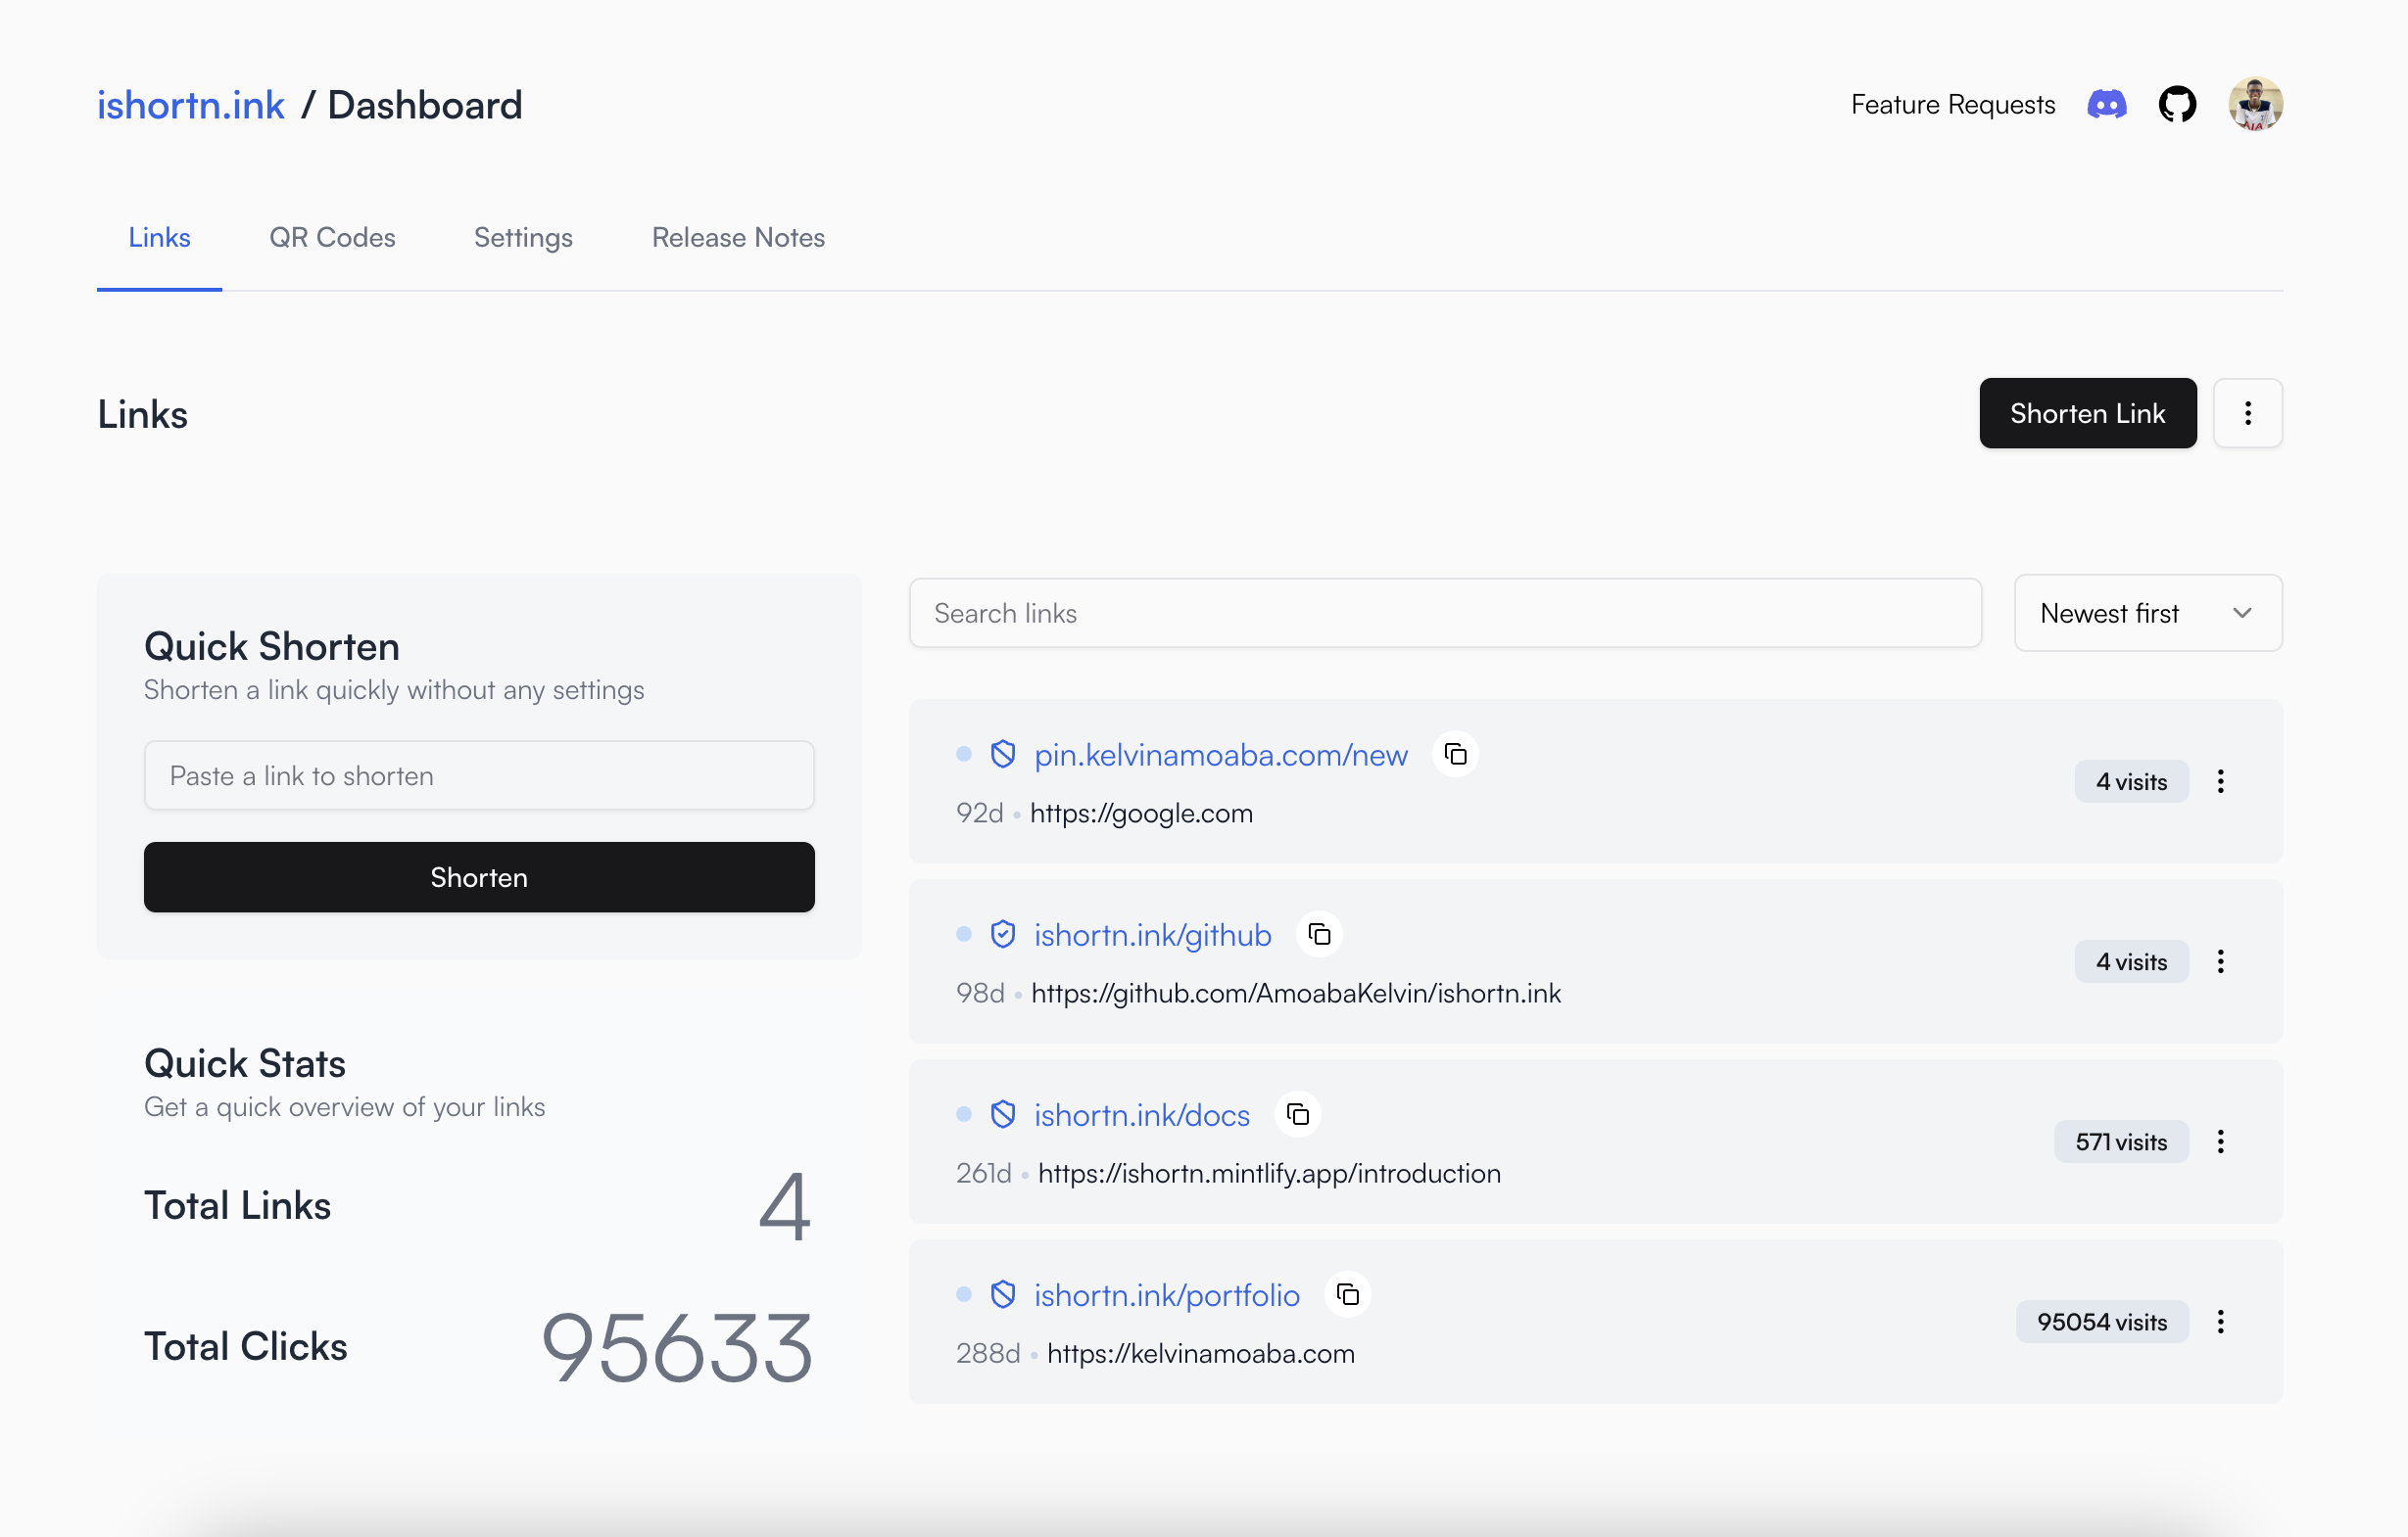The image size is (2408, 1537).
Task: Click the Total Clicks value 95633
Action: [677, 1346]
